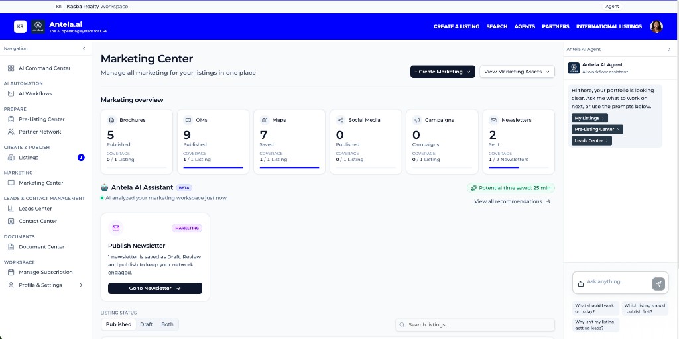Open SEARCH in top menu
679x339 pixels.
point(497,26)
